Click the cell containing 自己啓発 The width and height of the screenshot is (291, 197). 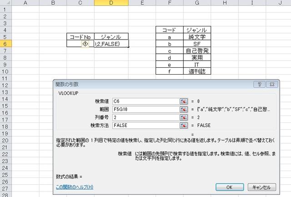(197, 51)
